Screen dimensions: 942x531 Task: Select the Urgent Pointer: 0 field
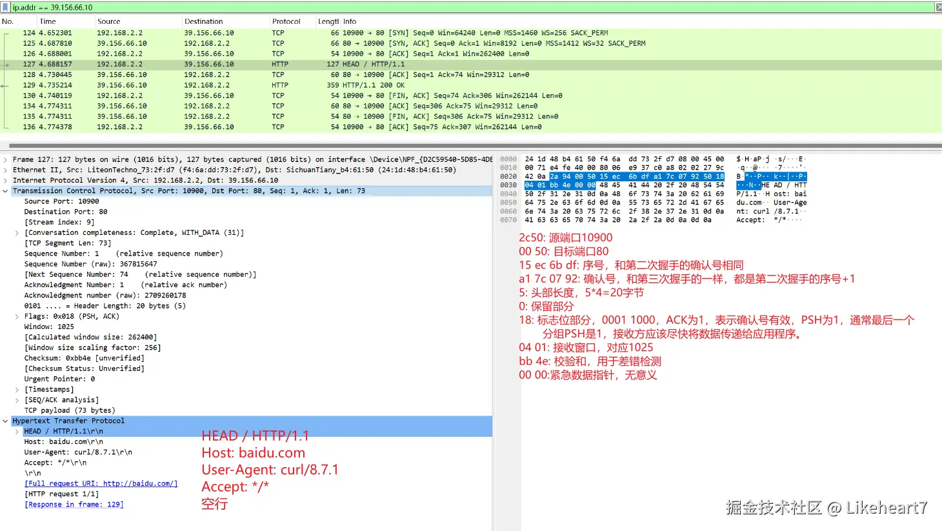[x=59, y=379]
